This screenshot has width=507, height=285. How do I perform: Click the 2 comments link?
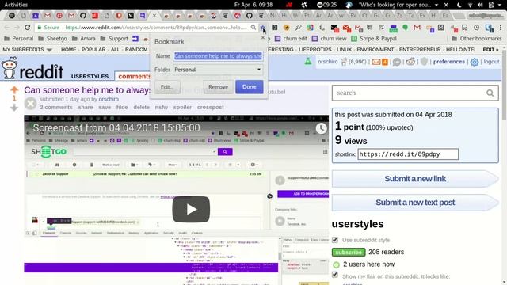coord(56,108)
